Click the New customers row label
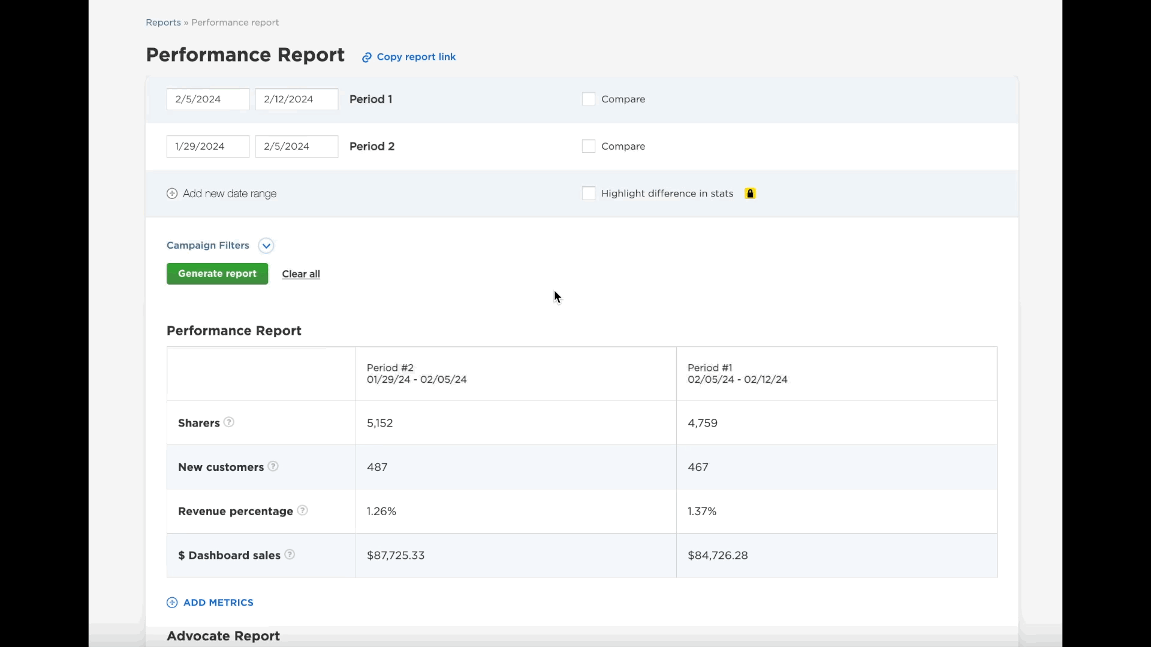 click(221, 467)
